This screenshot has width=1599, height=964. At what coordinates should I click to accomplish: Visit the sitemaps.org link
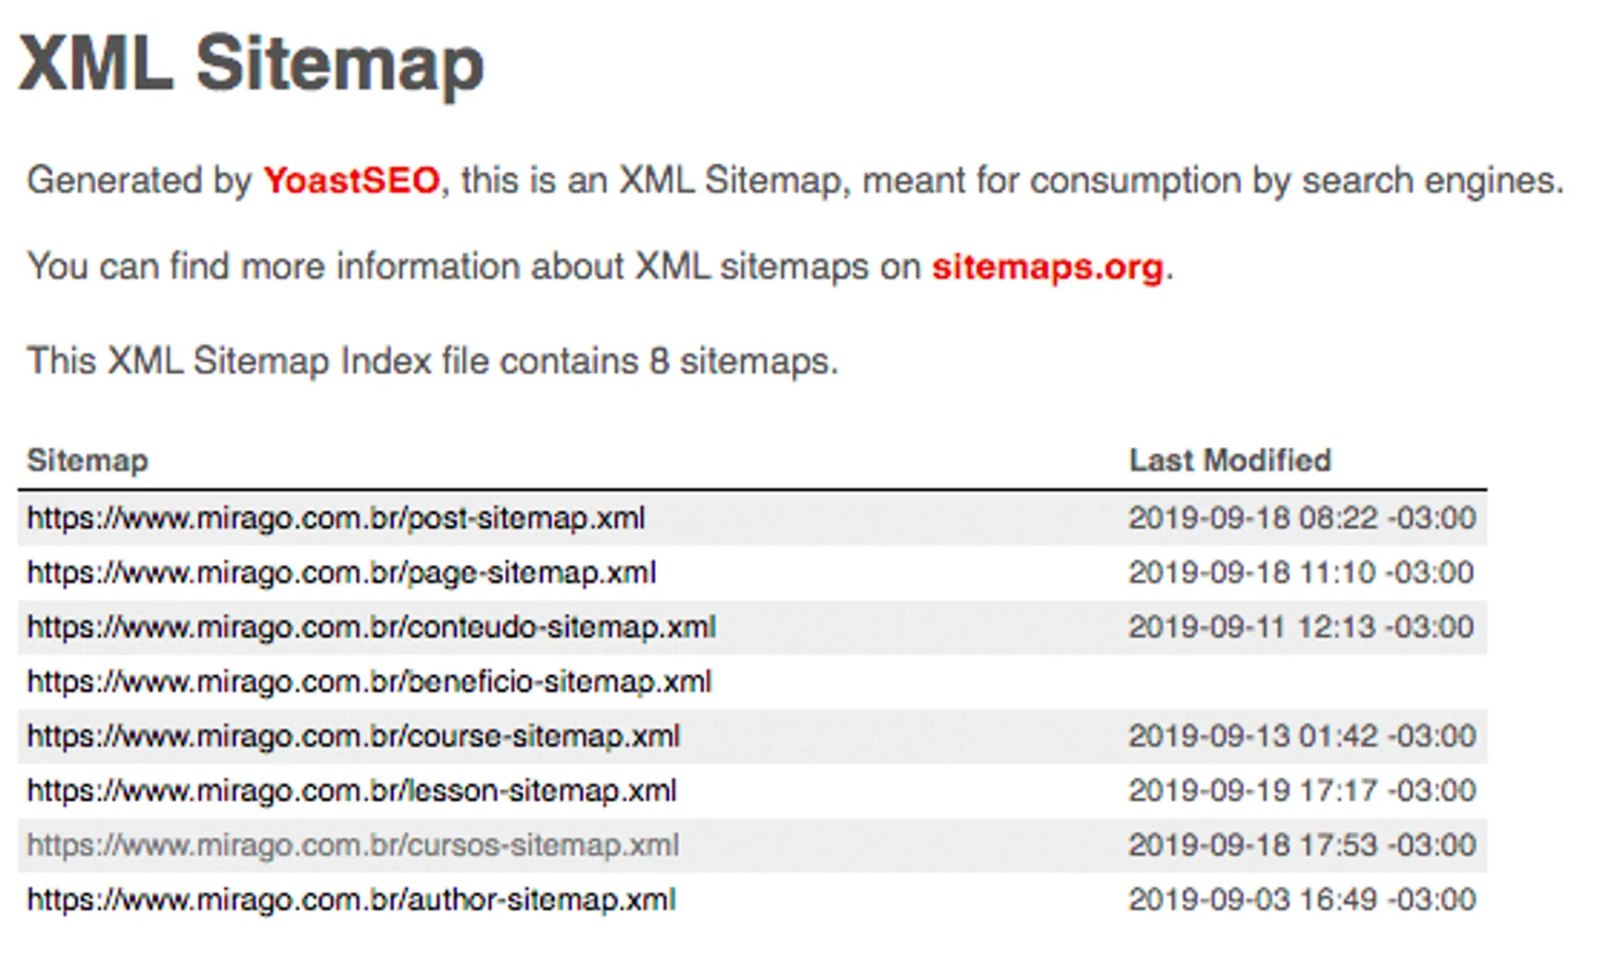tap(1048, 267)
